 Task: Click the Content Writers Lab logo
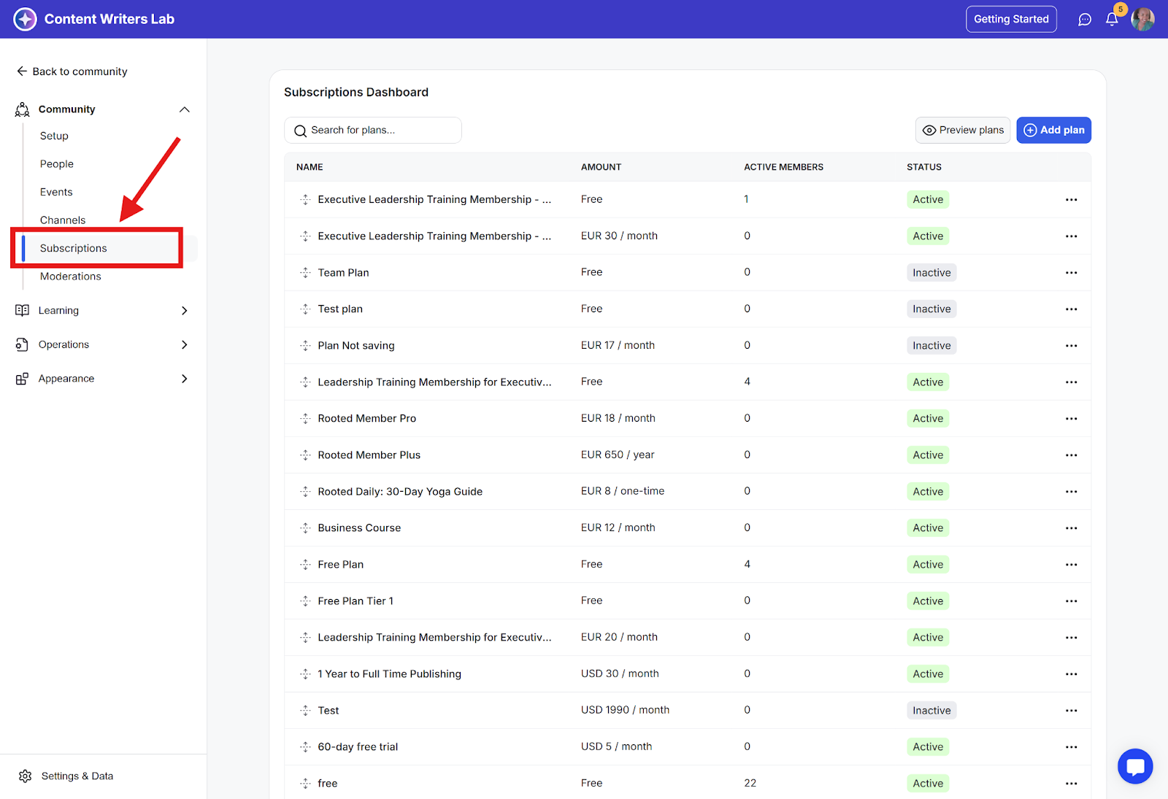26,20
